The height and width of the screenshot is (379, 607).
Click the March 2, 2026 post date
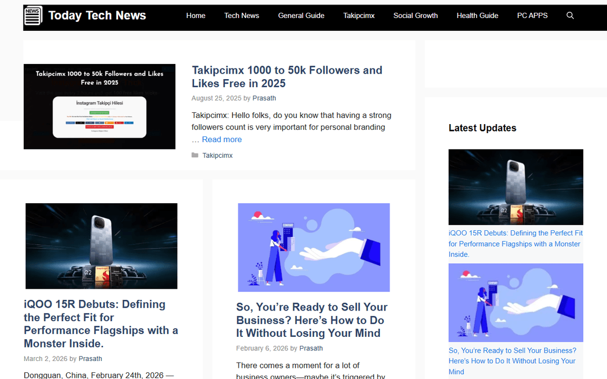click(x=46, y=359)
